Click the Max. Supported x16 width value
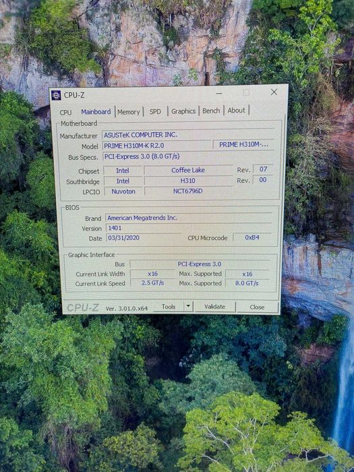The width and height of the screenshot is (354, 472). point(247,274)
